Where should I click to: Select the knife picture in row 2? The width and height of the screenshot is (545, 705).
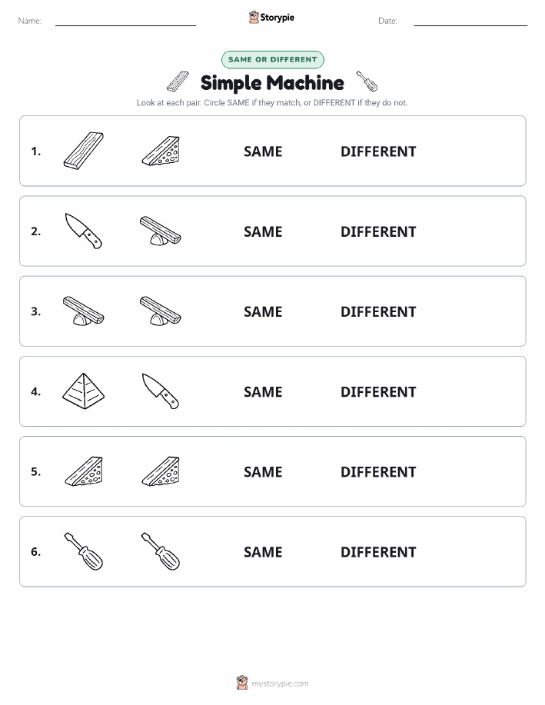pyautogui.click(x=84, y=231)
